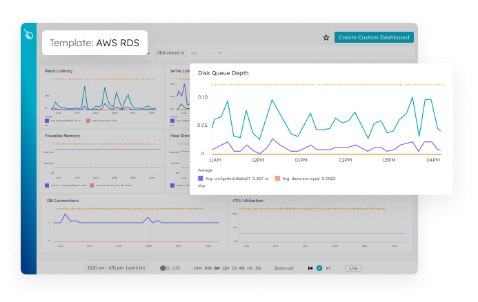Viewport: 478px width, 302px height.
Task: Click the logo icon in sidebar
Action: [x=29, y=34]
